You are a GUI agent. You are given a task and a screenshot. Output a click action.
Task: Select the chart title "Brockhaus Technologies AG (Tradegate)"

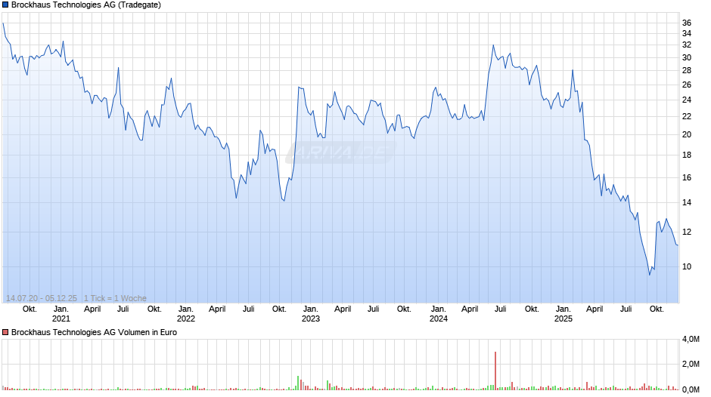[86, 5]
